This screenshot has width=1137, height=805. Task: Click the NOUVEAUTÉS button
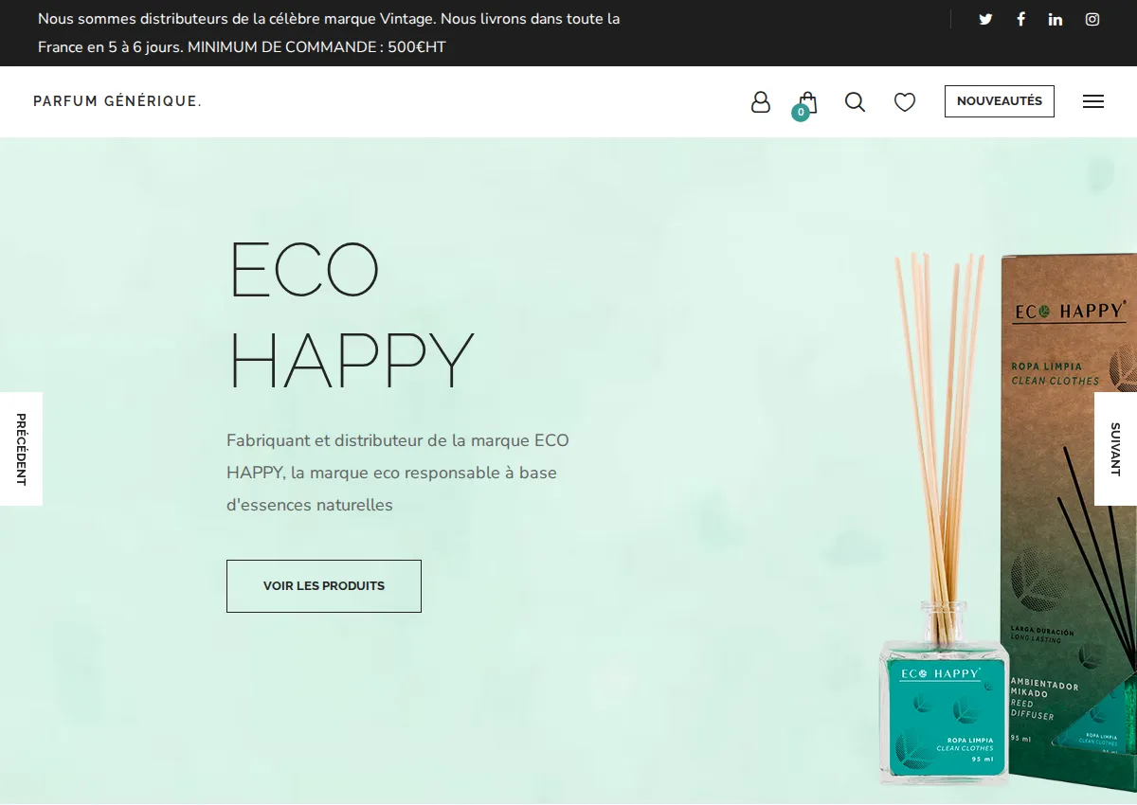[x=1000, y=101]
